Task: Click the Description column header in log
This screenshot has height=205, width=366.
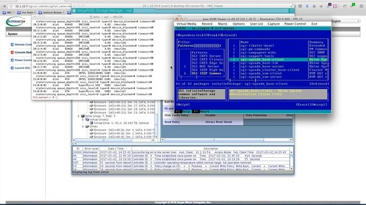Action: pos(210,149)
